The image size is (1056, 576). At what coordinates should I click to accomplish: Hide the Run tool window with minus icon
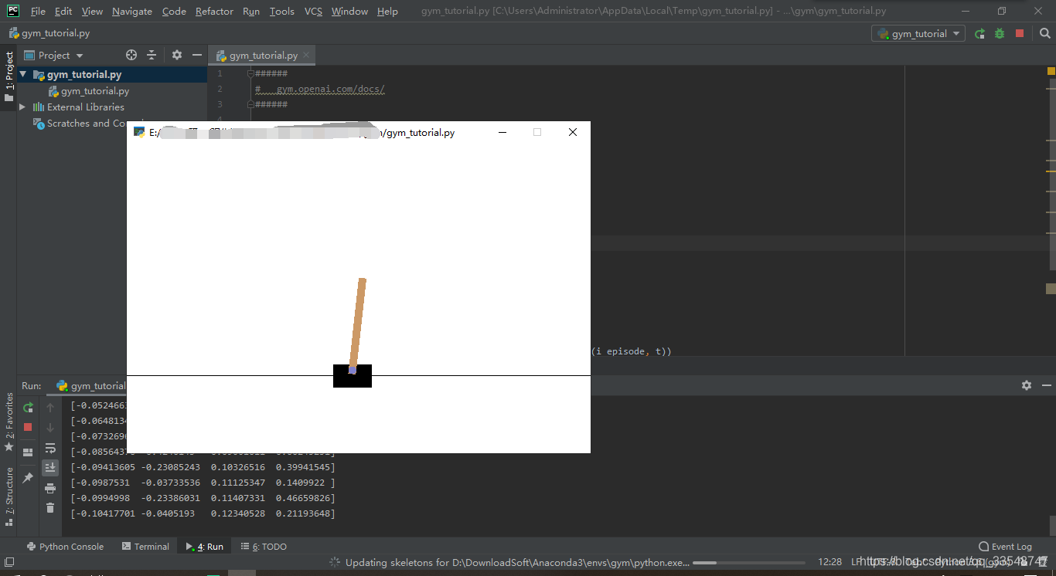coord(1047,385)
